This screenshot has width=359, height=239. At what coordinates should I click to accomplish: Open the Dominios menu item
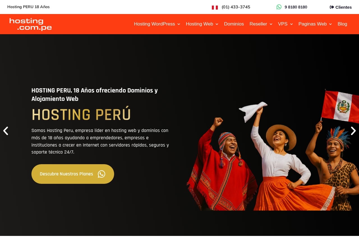pyautogui.click(x=234, y=24)
